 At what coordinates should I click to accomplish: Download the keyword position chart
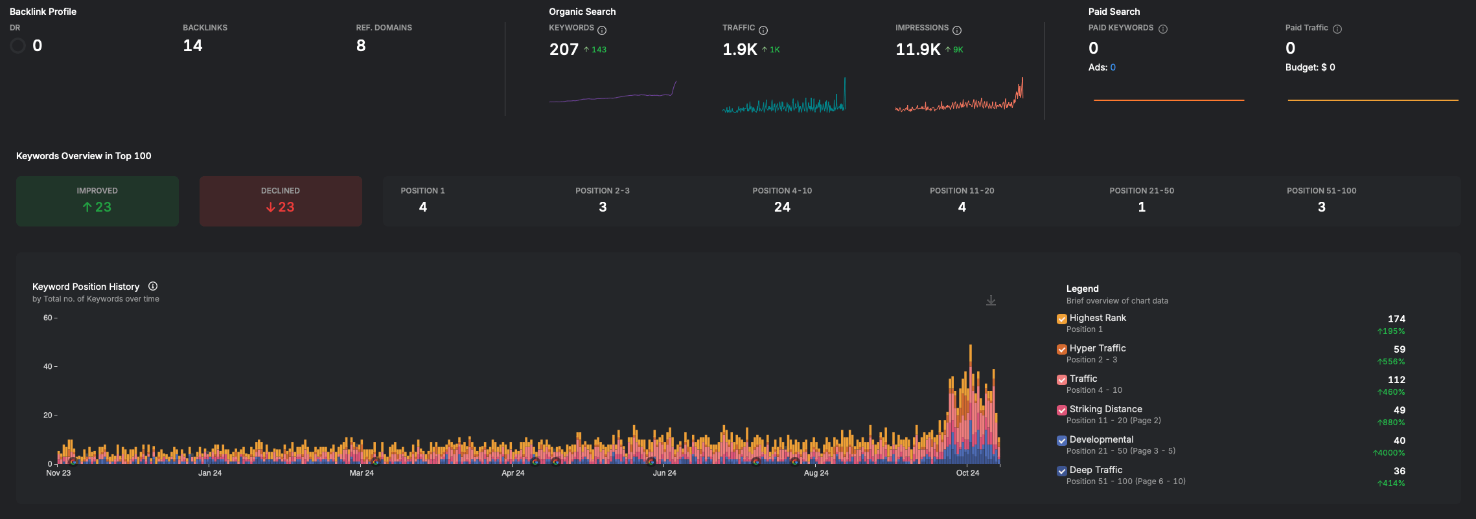pos(991,300)
